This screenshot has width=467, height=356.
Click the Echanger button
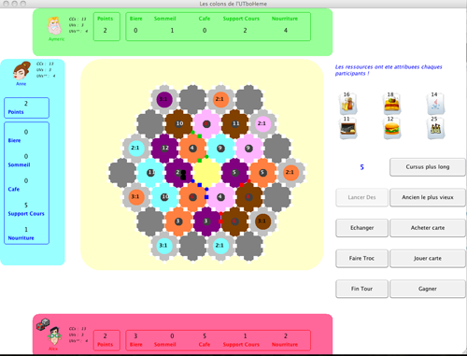coord(361,228)
